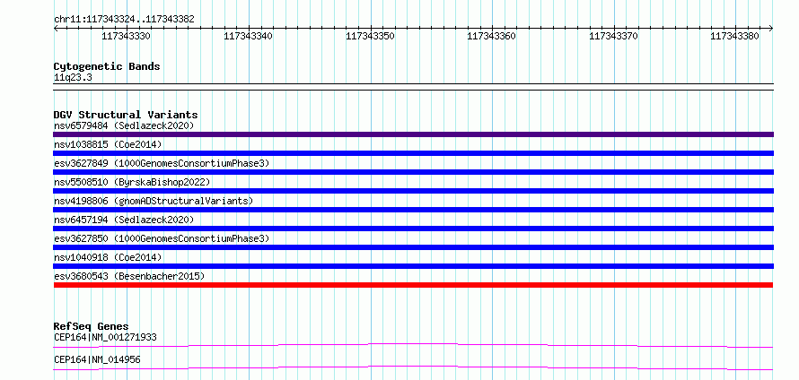Open variant nsv6579484 (Sedlazeck2020) label
799x380 pixels.
pos(124,125)
